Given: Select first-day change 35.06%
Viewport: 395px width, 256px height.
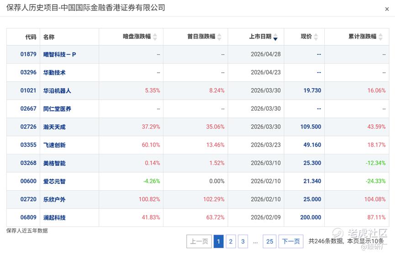Looking at the screenshot, I should coord(216,127).
